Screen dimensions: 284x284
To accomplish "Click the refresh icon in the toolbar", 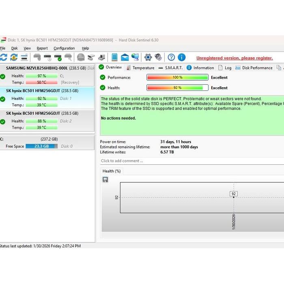I will click(x=4, y=57).
